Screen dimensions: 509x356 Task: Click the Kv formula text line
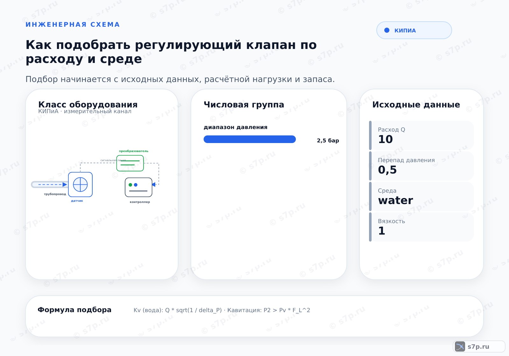(x=222, y=310)
